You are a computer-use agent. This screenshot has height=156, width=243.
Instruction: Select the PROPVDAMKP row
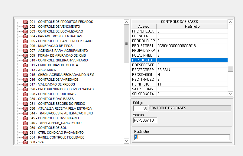click(180, 51)
